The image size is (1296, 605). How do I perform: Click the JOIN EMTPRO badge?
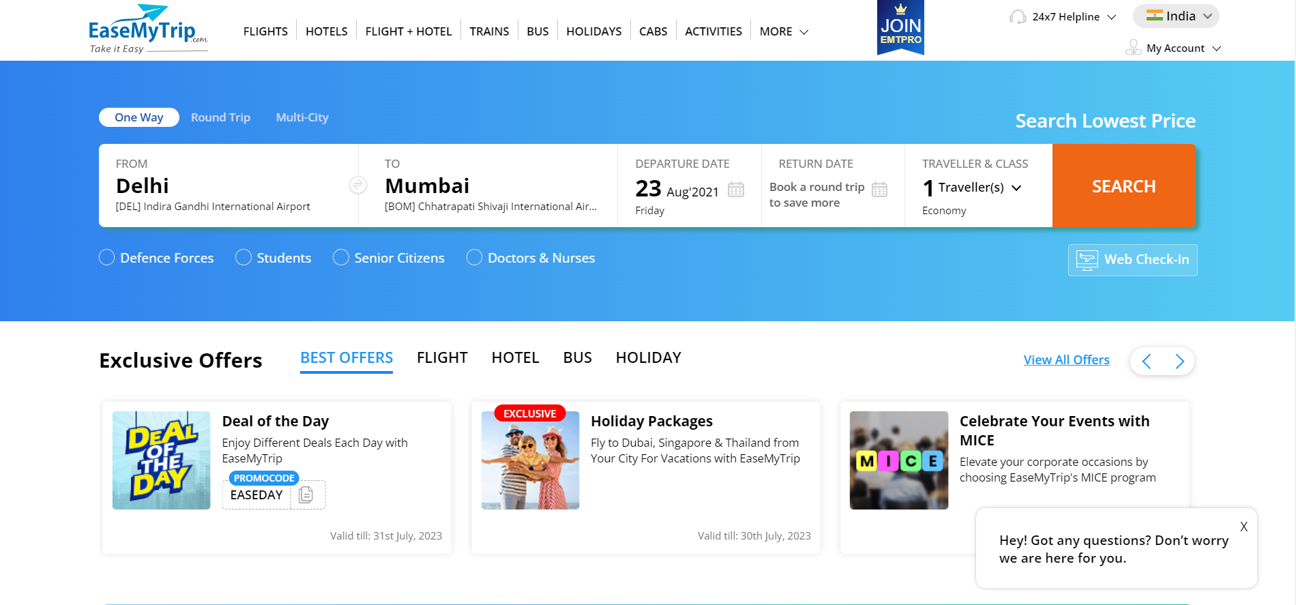point(900,27)
